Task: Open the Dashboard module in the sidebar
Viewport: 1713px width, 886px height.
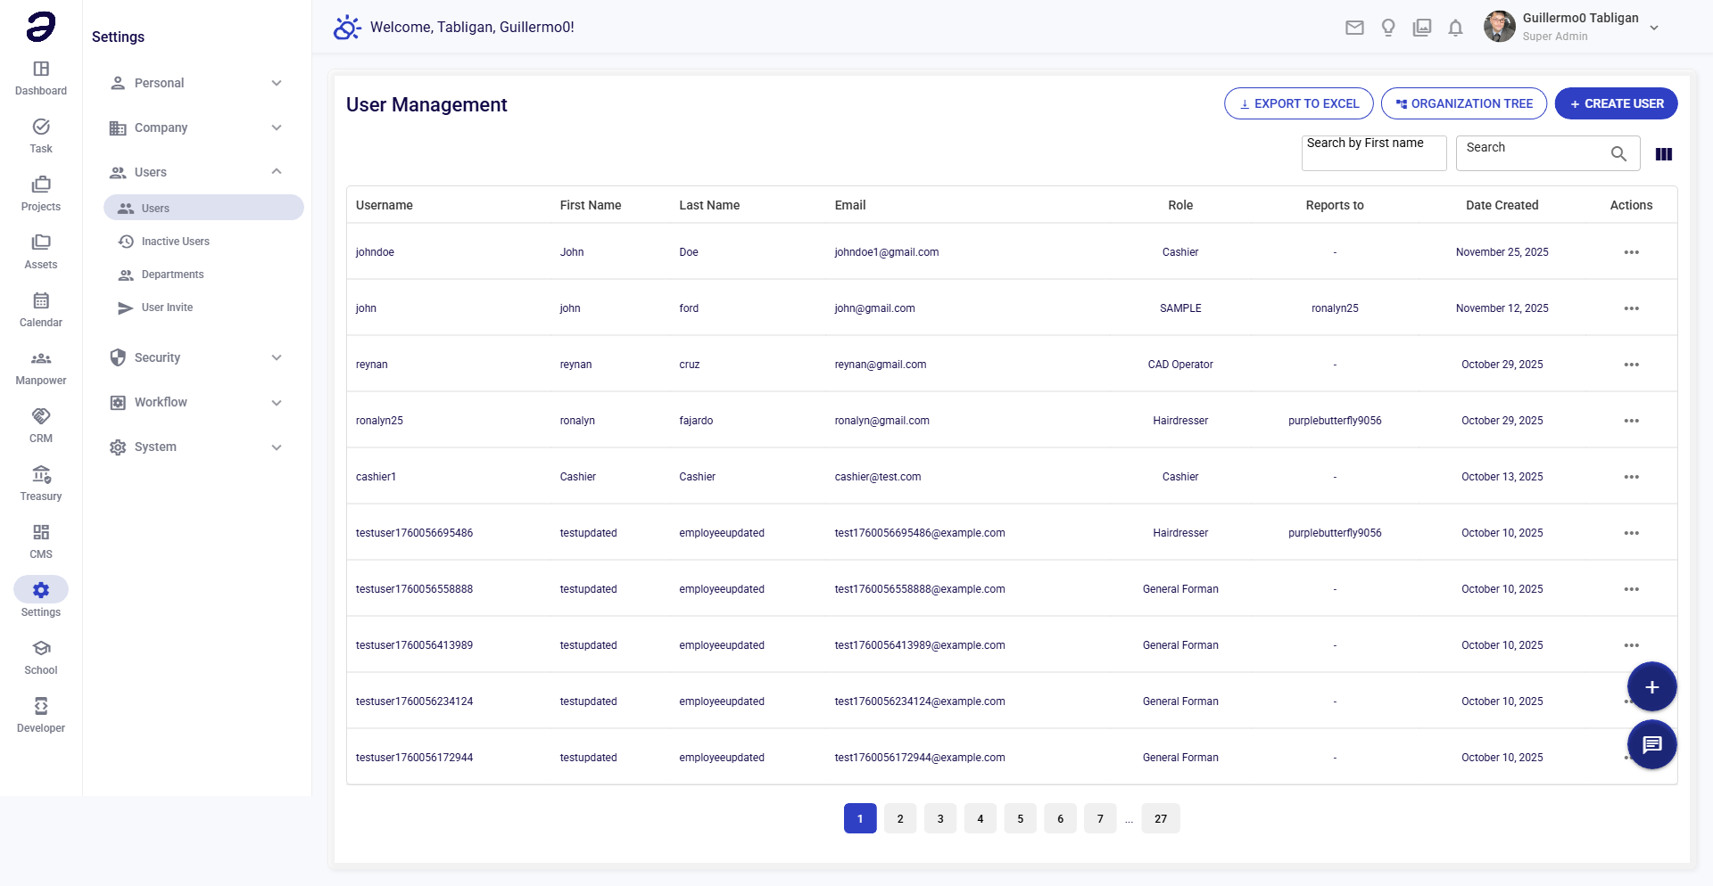Action: (40, 78)
